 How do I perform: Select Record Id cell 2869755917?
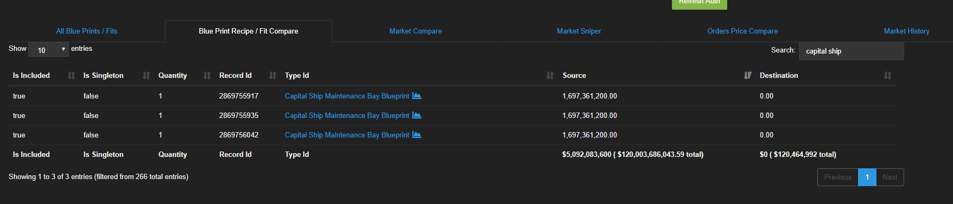click(x=239, y=96)
